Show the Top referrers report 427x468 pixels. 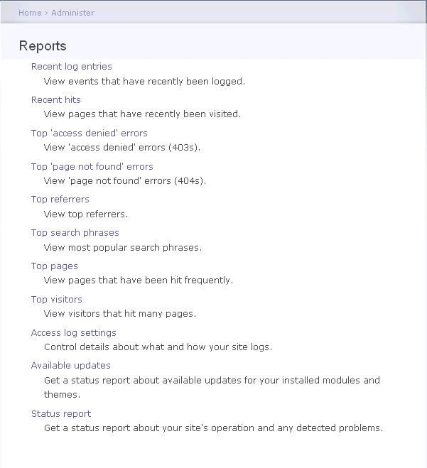point(60,200)
